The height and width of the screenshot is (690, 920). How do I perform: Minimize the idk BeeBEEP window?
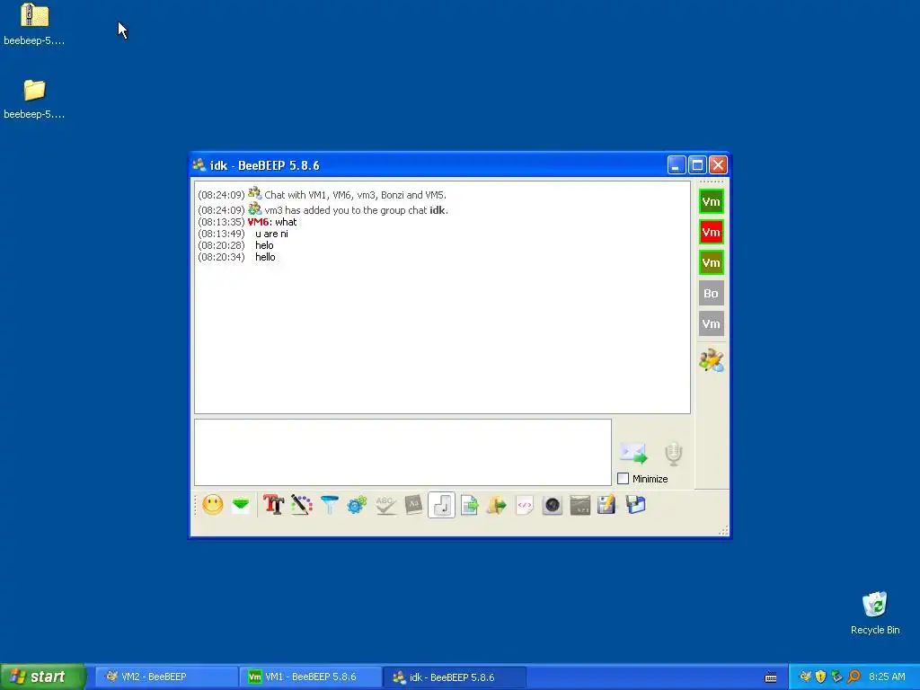click(x=677, y=165)
